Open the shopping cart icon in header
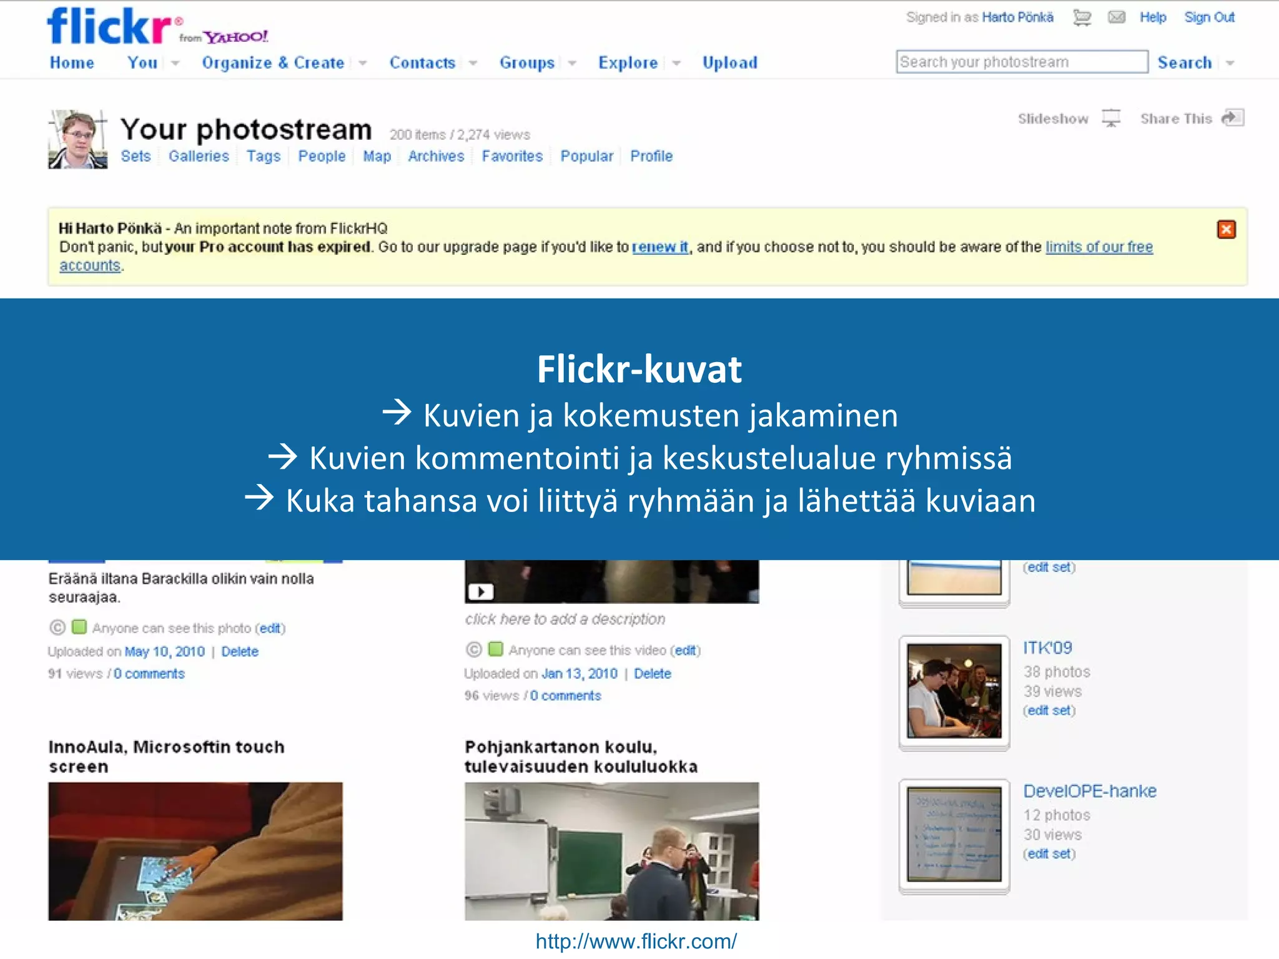Image resolution: width=1279 pixels, height=959 pixels. tap(1082, 17)
